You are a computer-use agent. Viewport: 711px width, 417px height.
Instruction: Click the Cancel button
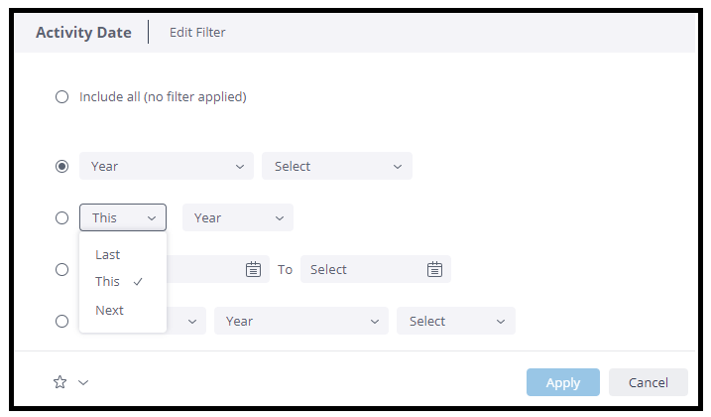648,382
